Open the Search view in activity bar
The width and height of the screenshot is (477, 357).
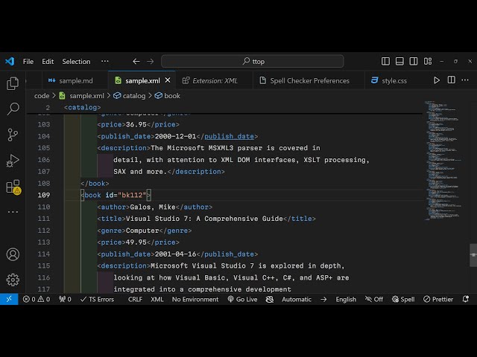13,109
